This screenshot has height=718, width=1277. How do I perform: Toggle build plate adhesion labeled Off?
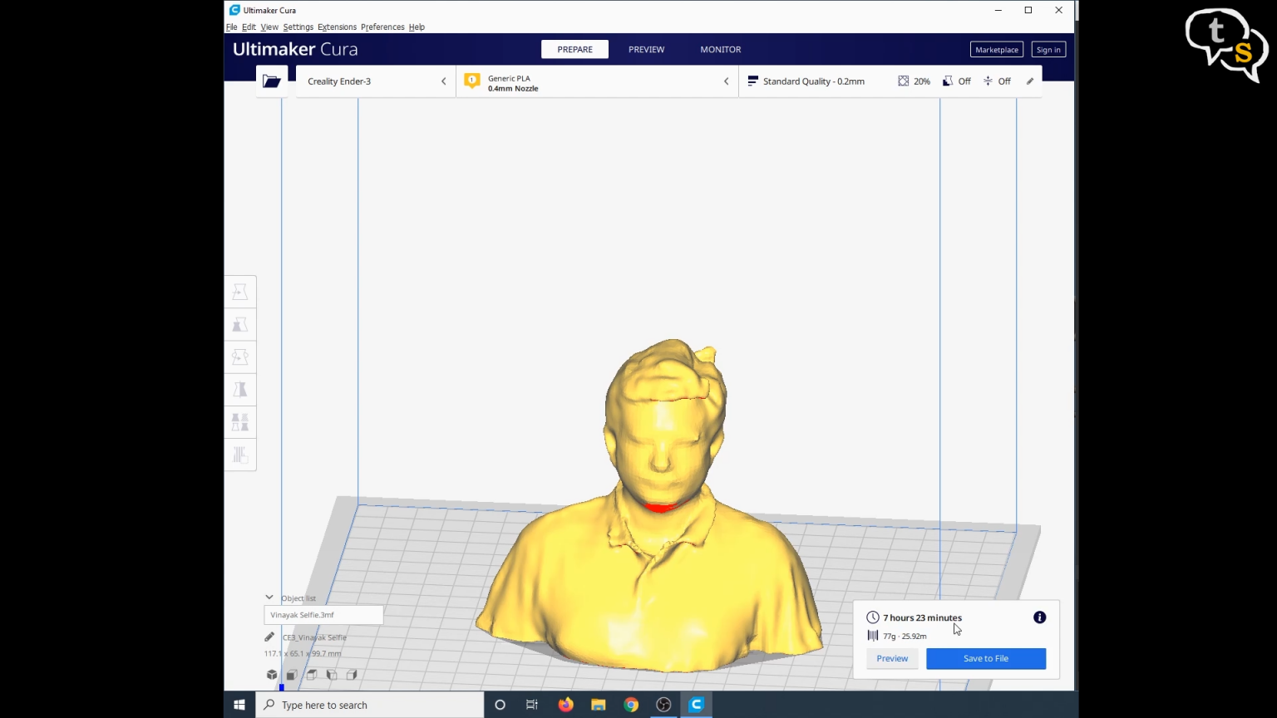click(x=995, y=81)
